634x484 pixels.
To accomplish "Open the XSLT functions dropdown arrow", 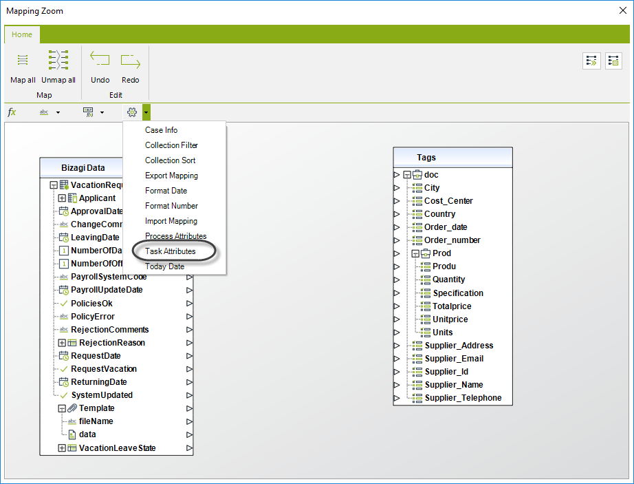I will coord(102,112).
